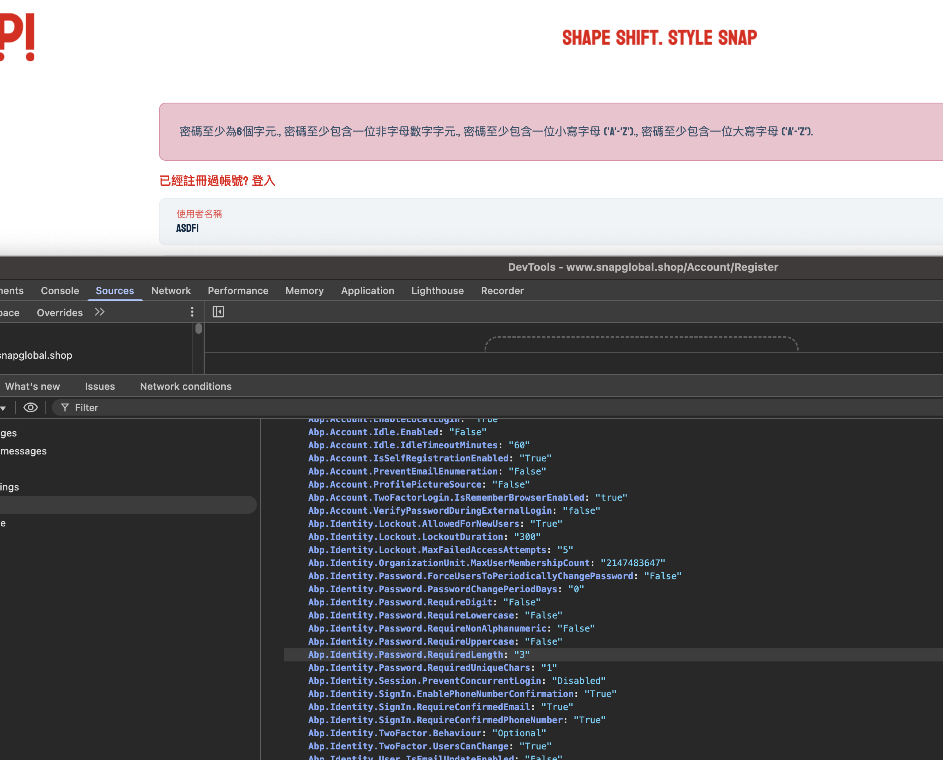
Task: Click the hide navigator sidebar icon
Action: [218, 312]
